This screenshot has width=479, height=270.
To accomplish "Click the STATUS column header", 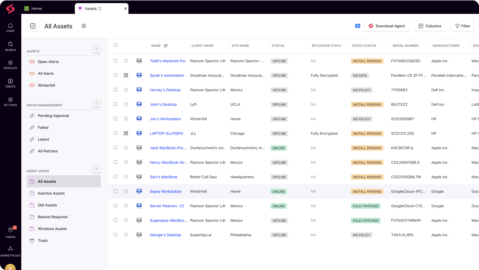I will pyautogui.click(x=278, y=46).
